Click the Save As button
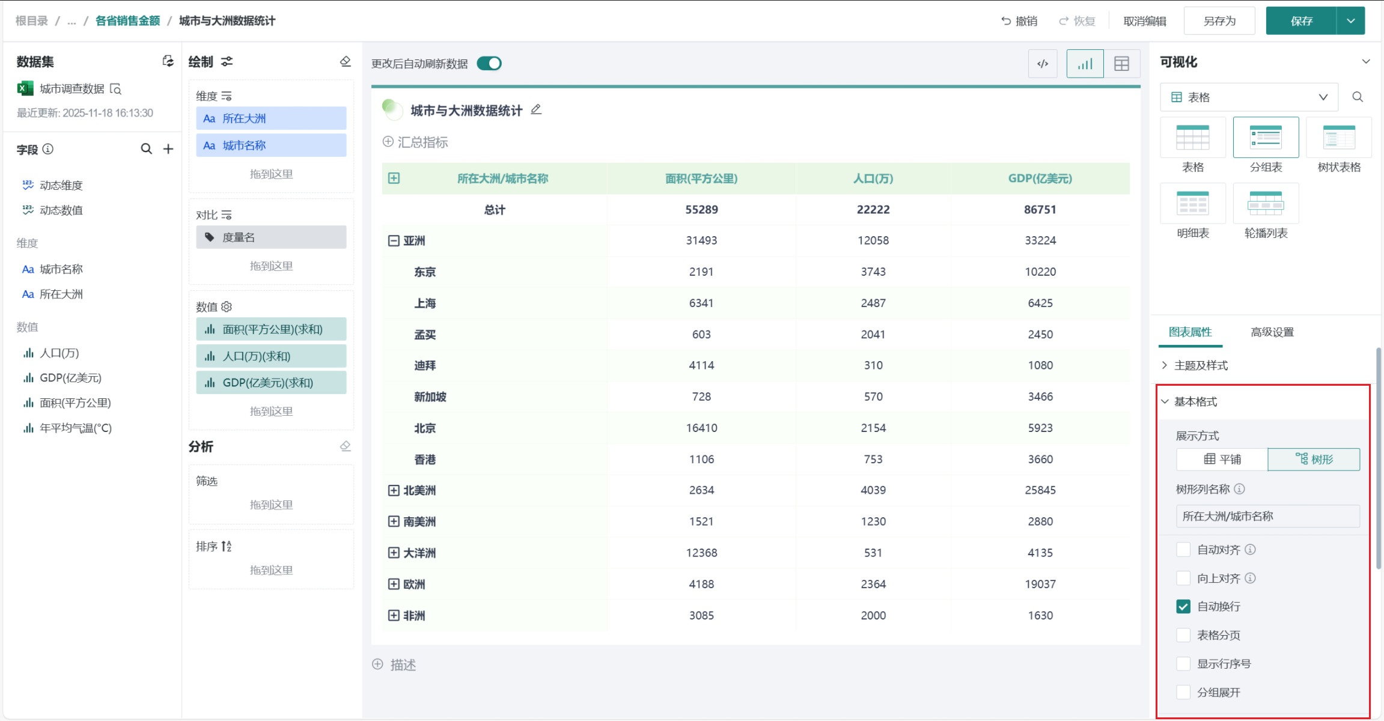This screenshot has height=721, width=1384. [1219, 21]
